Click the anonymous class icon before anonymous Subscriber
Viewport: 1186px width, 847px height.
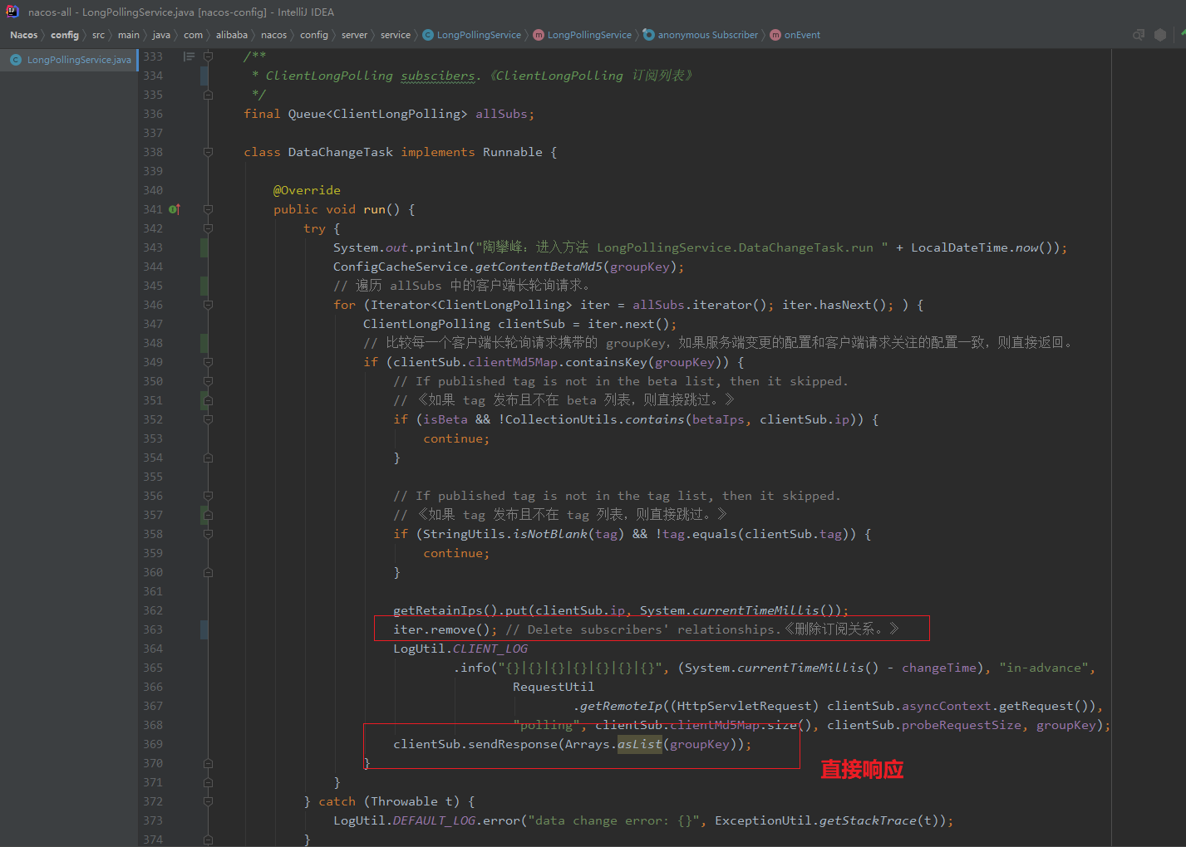[x=648, y=35]
